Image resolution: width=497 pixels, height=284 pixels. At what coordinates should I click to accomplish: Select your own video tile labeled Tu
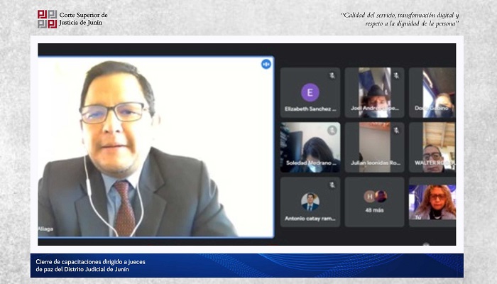point(432,202)
